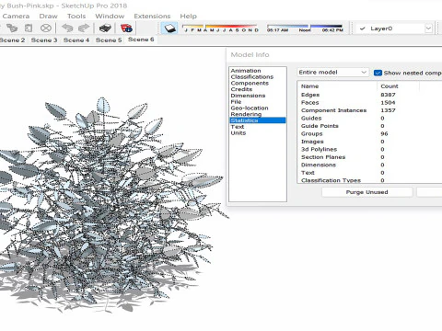Image resolution: width=442 pixels, height=331 pixels.
Task: Open Model Info via red toolbar icon
Action: tap(126, 29)
